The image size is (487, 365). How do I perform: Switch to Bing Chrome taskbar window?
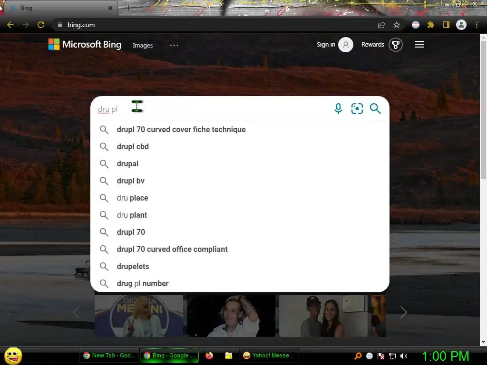click(x=169, y=355)
